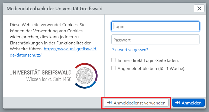This screenshot has width=209, height=112.
Task: Open the uni-greifswald.de datenschutz link
Action: pyautogui.click(x=70, y=49)
